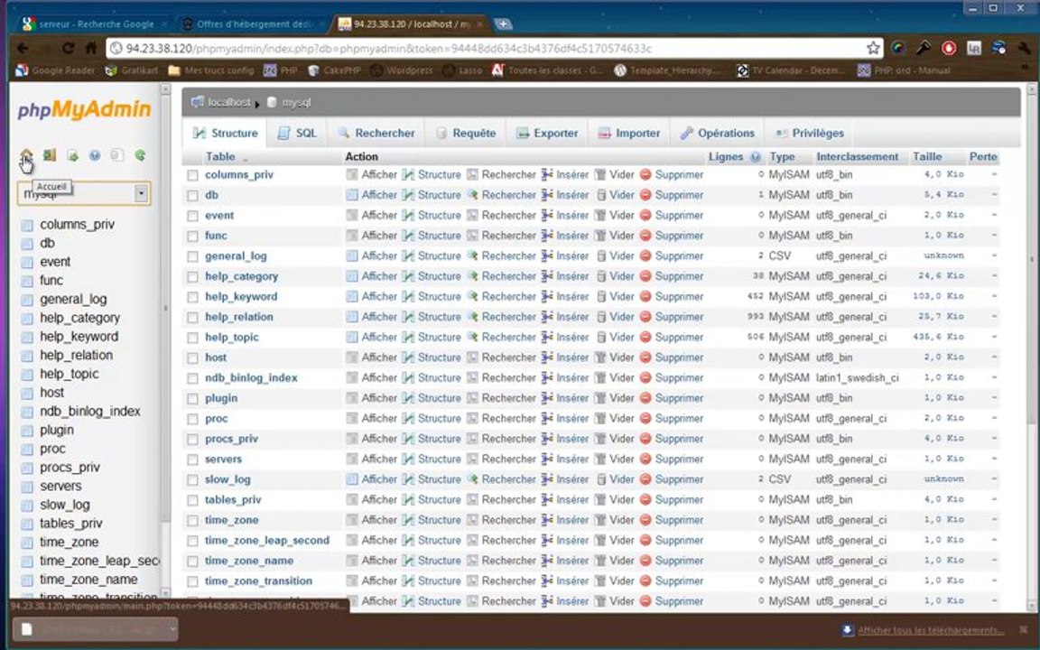Check the db table checkbox
This screenshot has height=650, width=1040.
(x=192, y=196)
